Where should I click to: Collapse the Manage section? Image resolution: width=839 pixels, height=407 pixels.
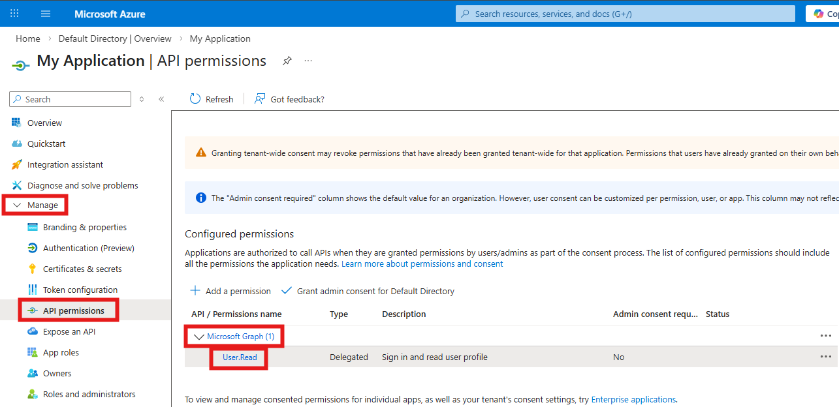18,205
